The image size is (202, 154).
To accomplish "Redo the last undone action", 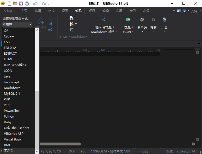I will coord(44,4).
